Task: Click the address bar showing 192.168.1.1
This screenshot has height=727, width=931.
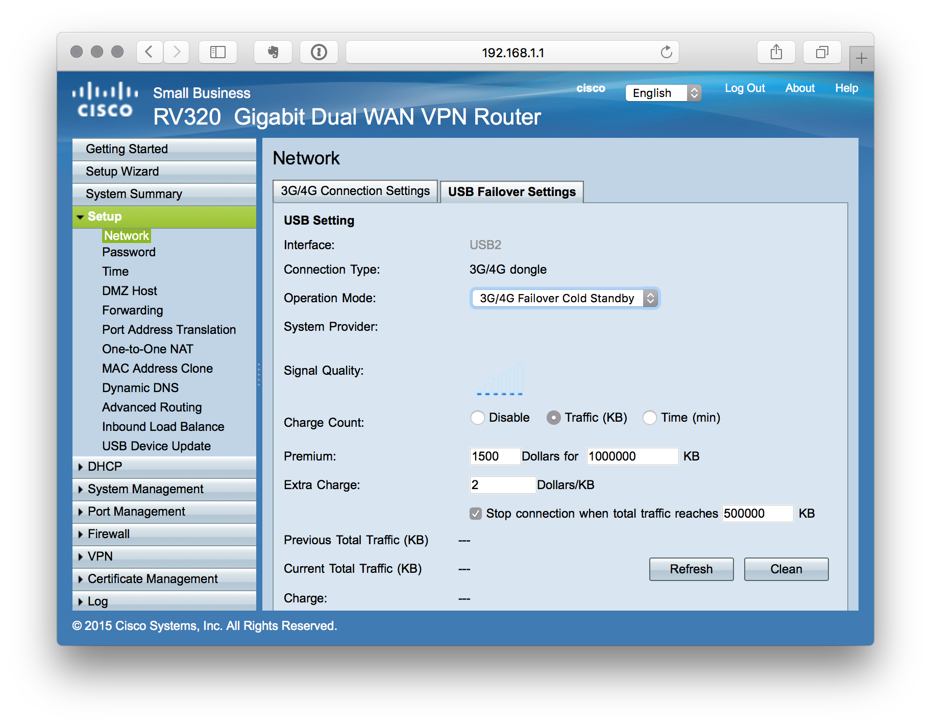Action: pos(512,52)
